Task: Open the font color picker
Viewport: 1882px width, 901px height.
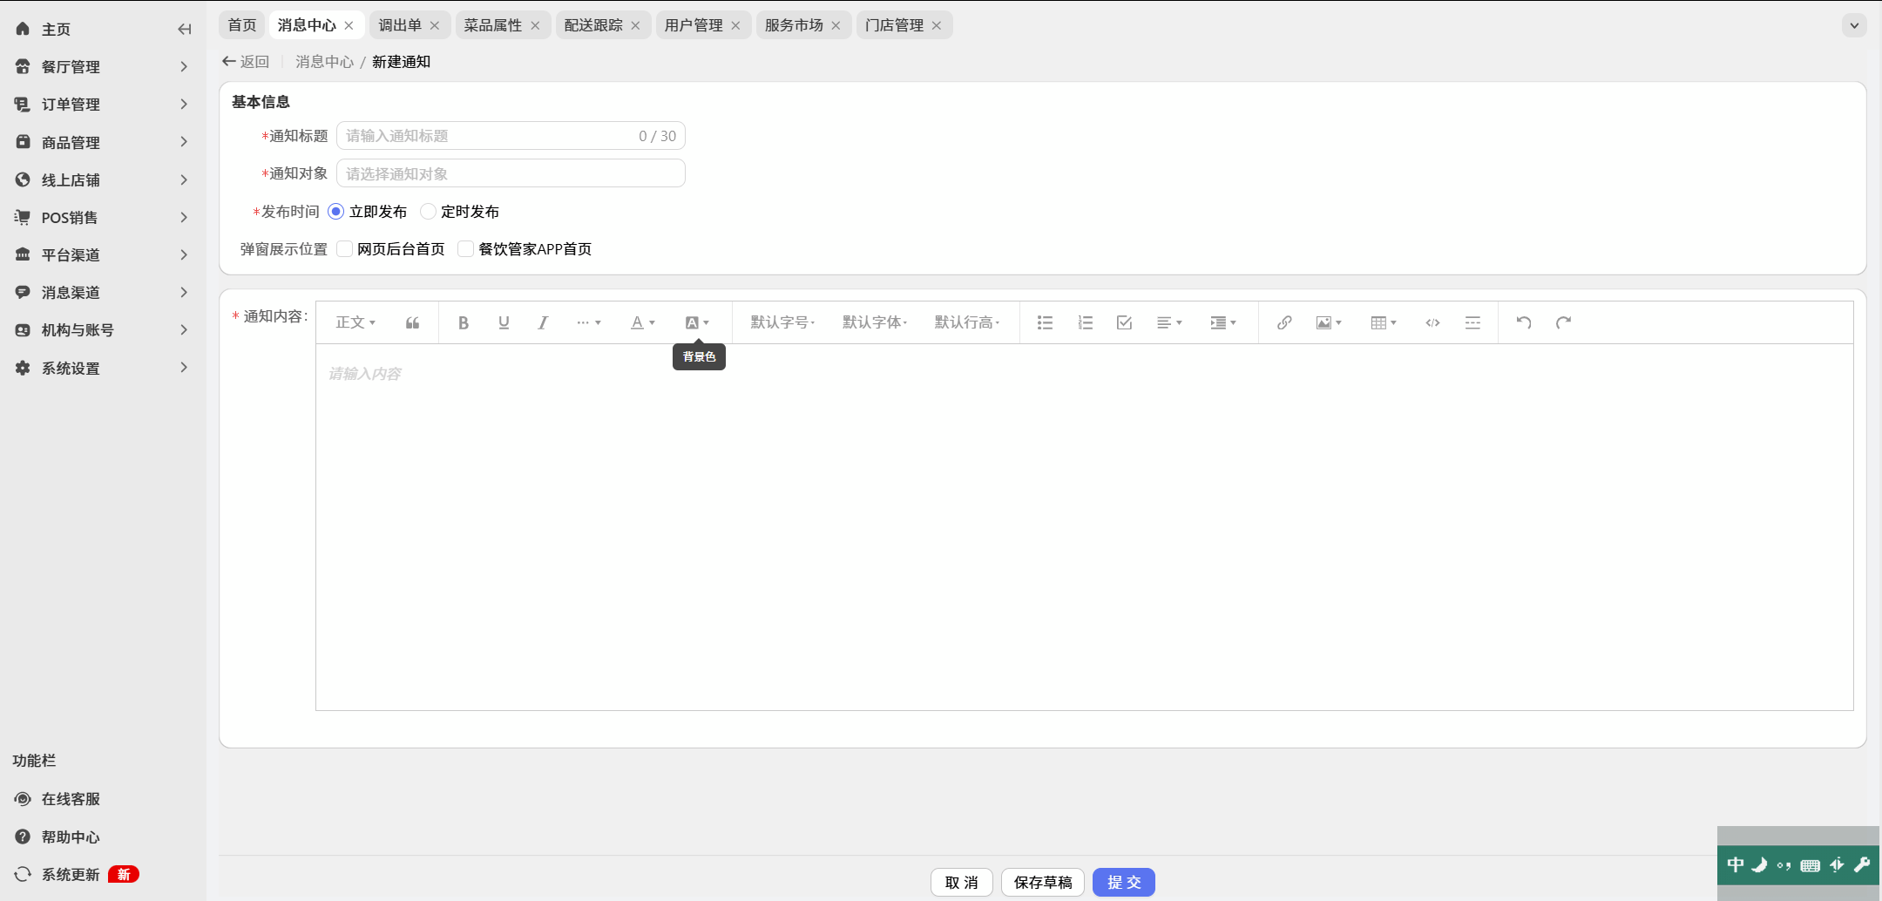Action: click(x=643, y=322)
